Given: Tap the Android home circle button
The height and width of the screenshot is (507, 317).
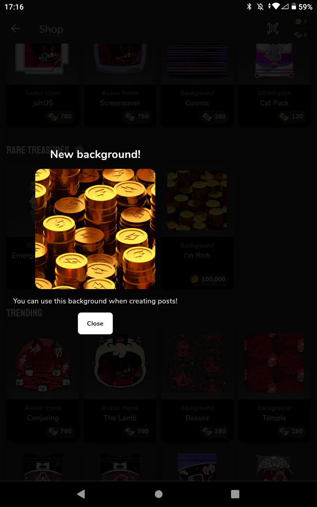Looking at the screenshot, I should pyautogui.click(x=158, y=494).
